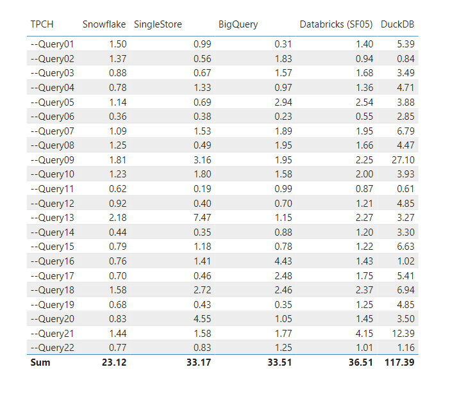
Task: Click the Databricks (SF05) column header
Action: tap(337, 24)
